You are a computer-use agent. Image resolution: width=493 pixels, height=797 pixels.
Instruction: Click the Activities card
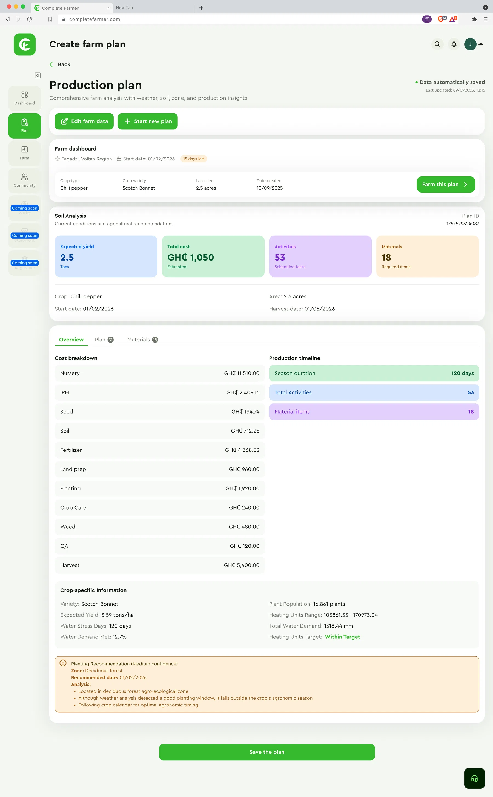(x=320, y=256)
